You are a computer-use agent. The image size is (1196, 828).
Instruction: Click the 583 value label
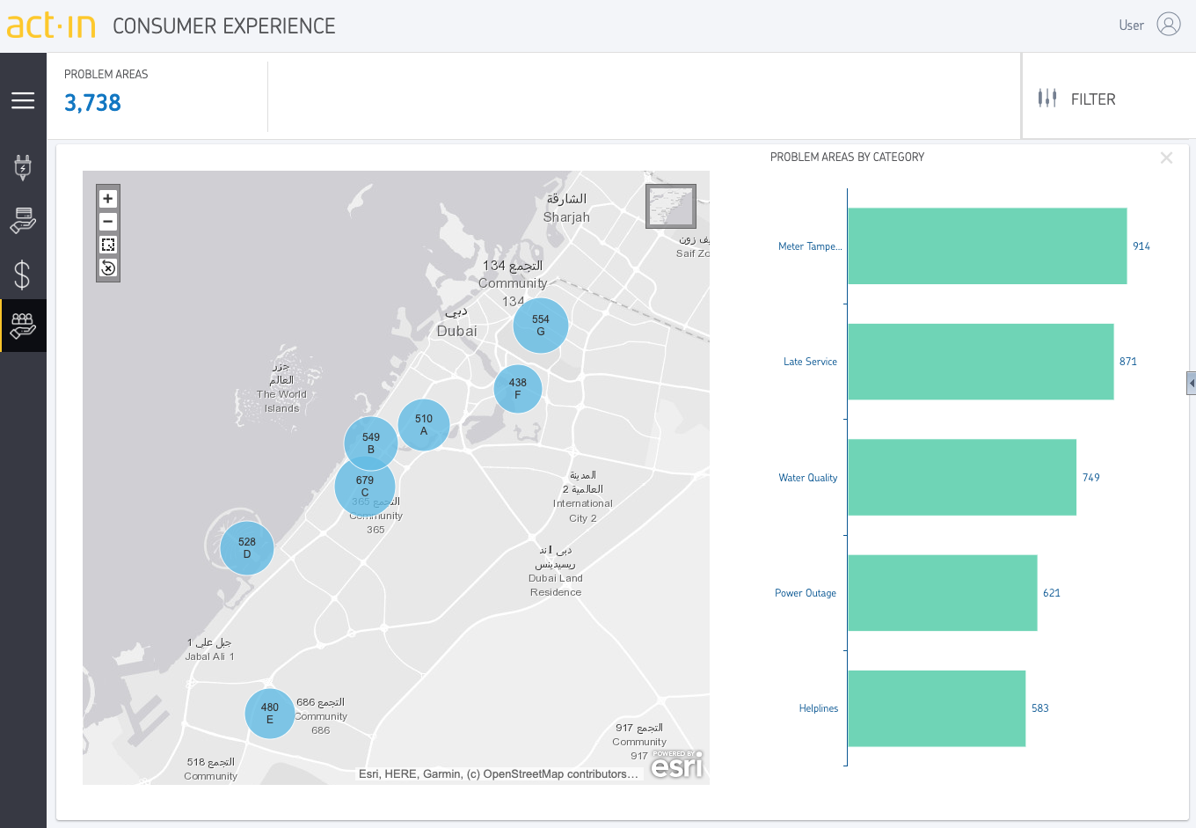click(x=1040, y=708)
